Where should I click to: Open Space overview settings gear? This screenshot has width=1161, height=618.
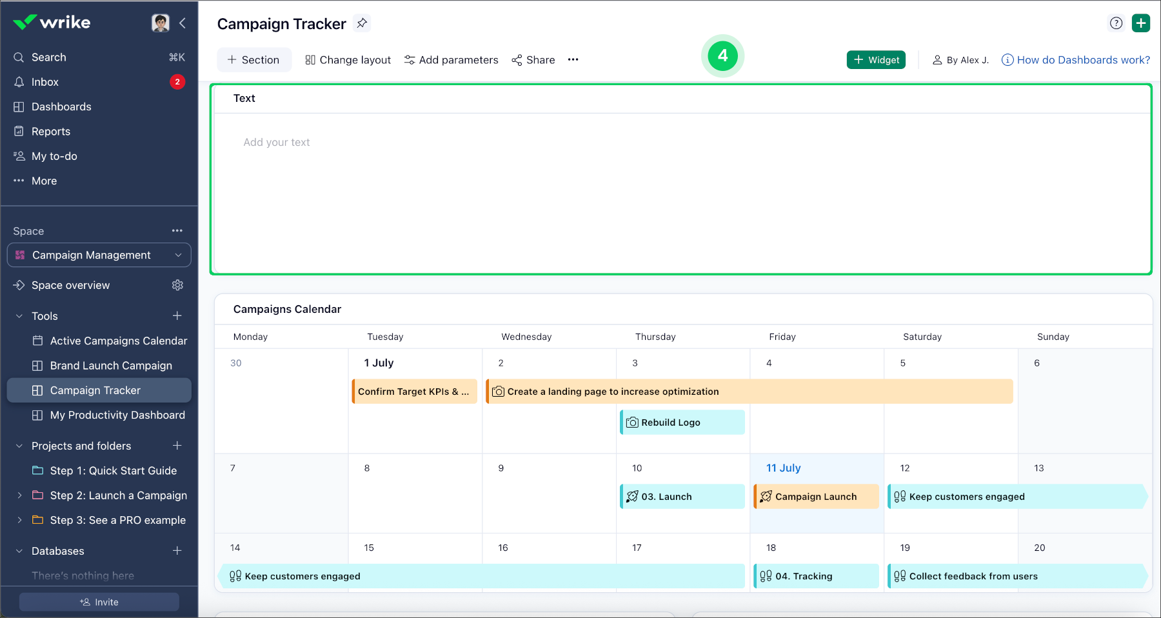point(177,285)
